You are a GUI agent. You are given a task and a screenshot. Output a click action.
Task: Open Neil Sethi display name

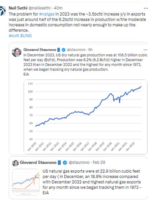coord(18,8)
